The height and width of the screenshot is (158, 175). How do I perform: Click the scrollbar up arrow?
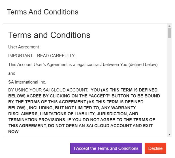[x=169, y=26]
